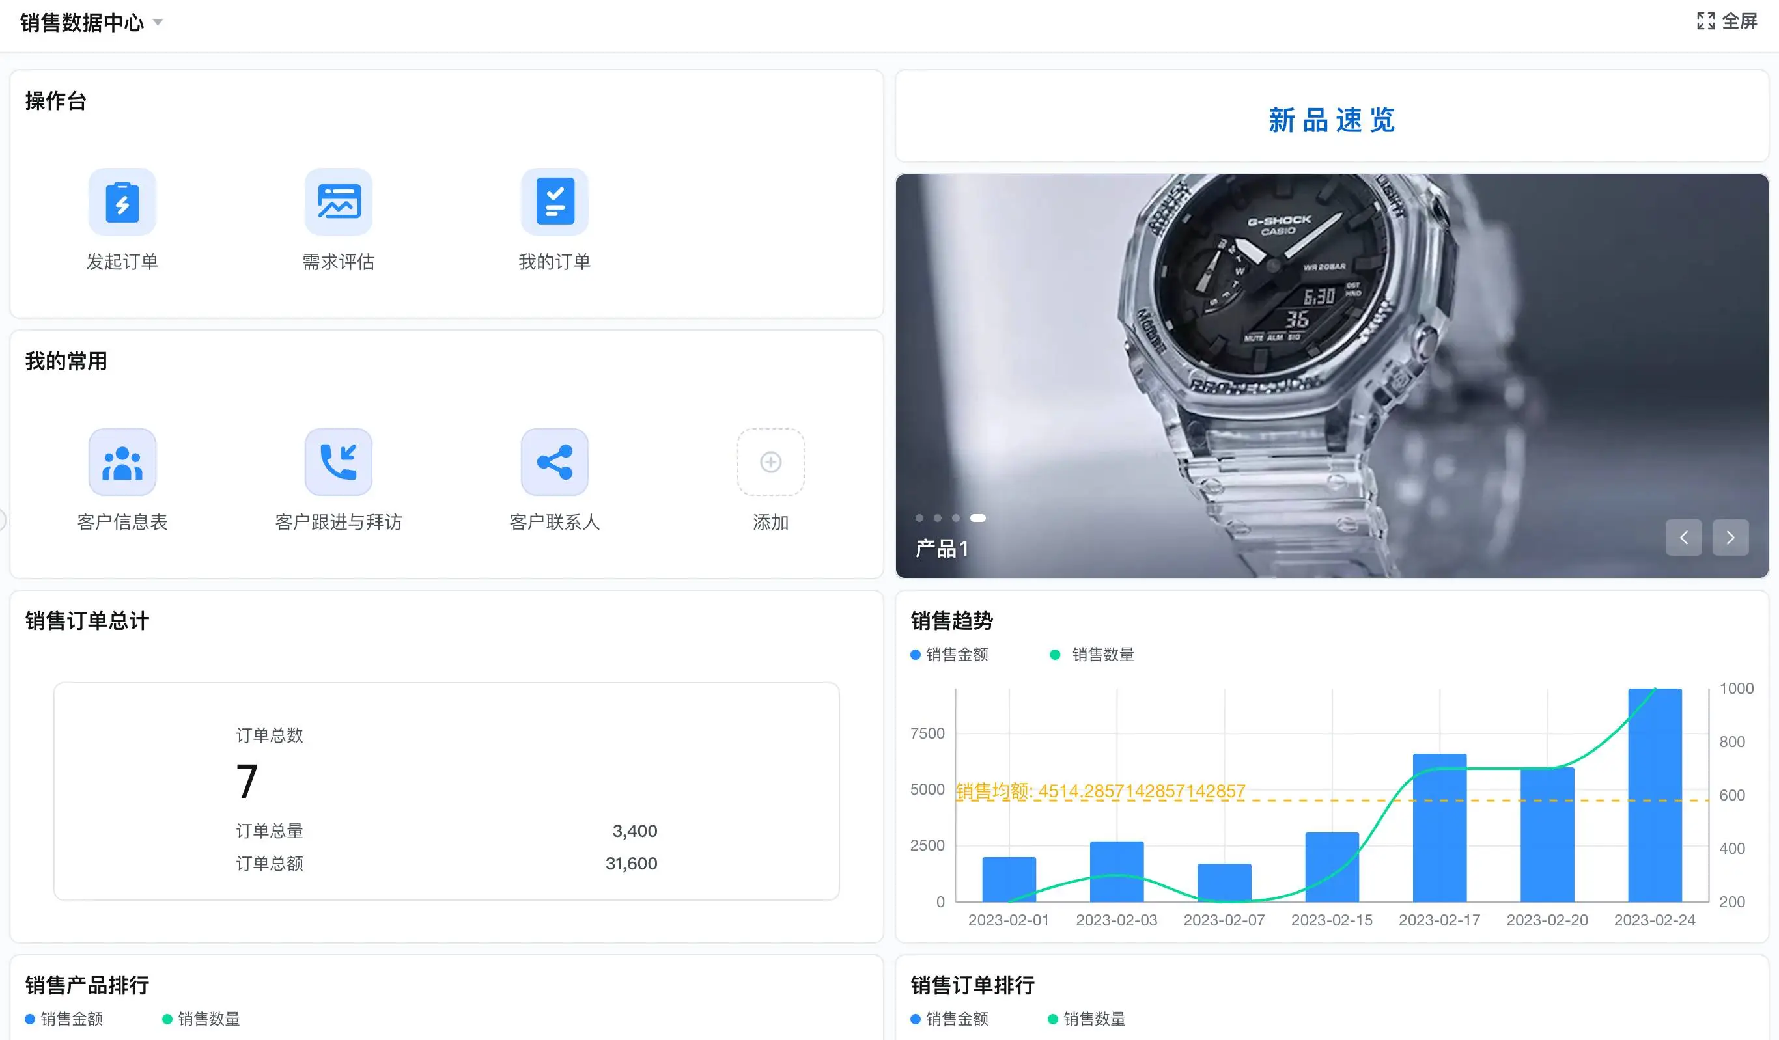
Task: Click the 订单总数 label
Action: point(270,735)
